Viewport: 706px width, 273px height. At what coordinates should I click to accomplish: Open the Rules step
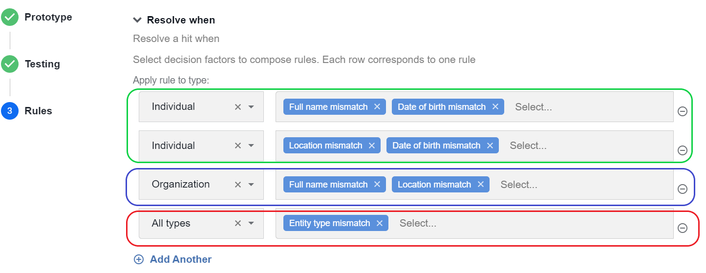pos(38,111)
